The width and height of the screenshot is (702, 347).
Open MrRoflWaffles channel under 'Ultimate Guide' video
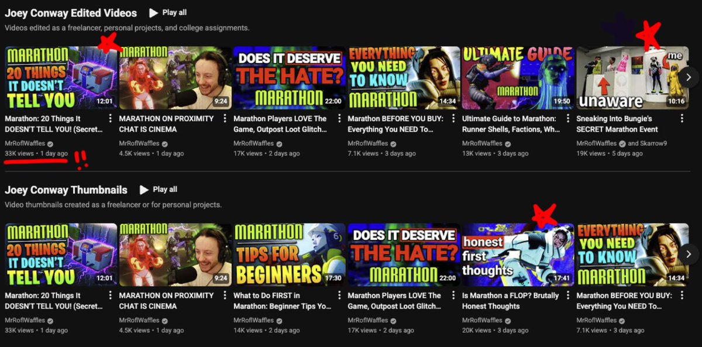pos(483,143)
